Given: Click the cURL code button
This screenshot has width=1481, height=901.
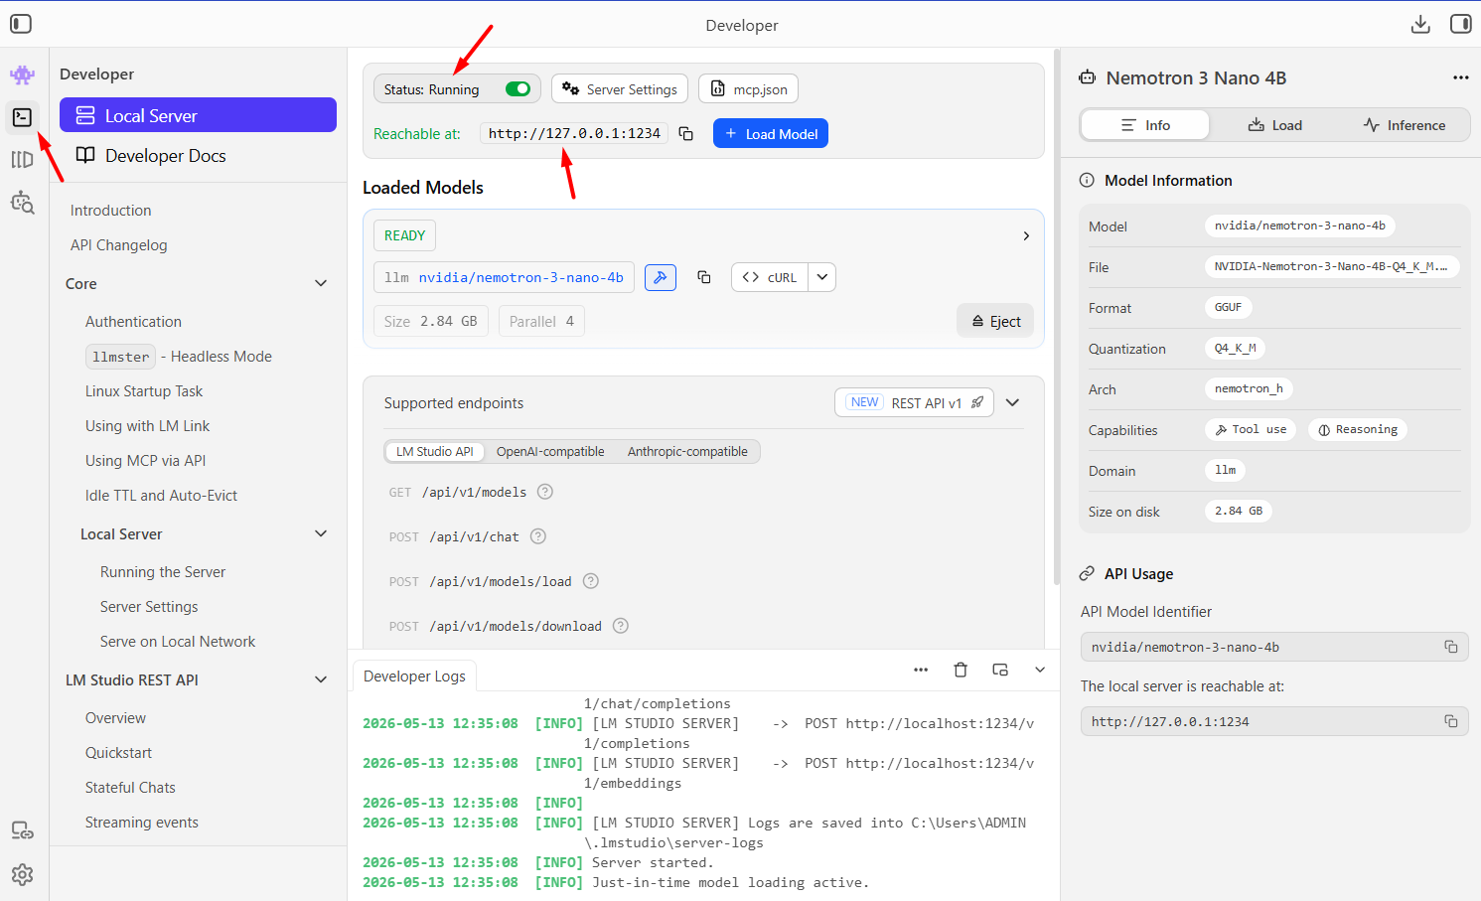Looking at the screenshot, I should point(770,277).
